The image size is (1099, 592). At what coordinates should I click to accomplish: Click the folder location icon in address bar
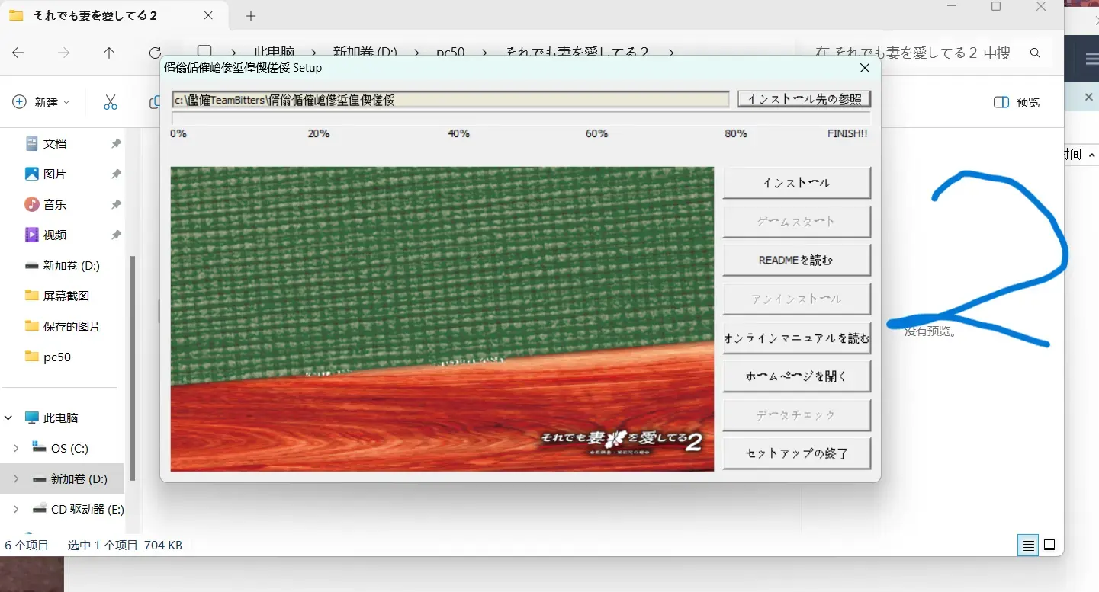(204, 53)
